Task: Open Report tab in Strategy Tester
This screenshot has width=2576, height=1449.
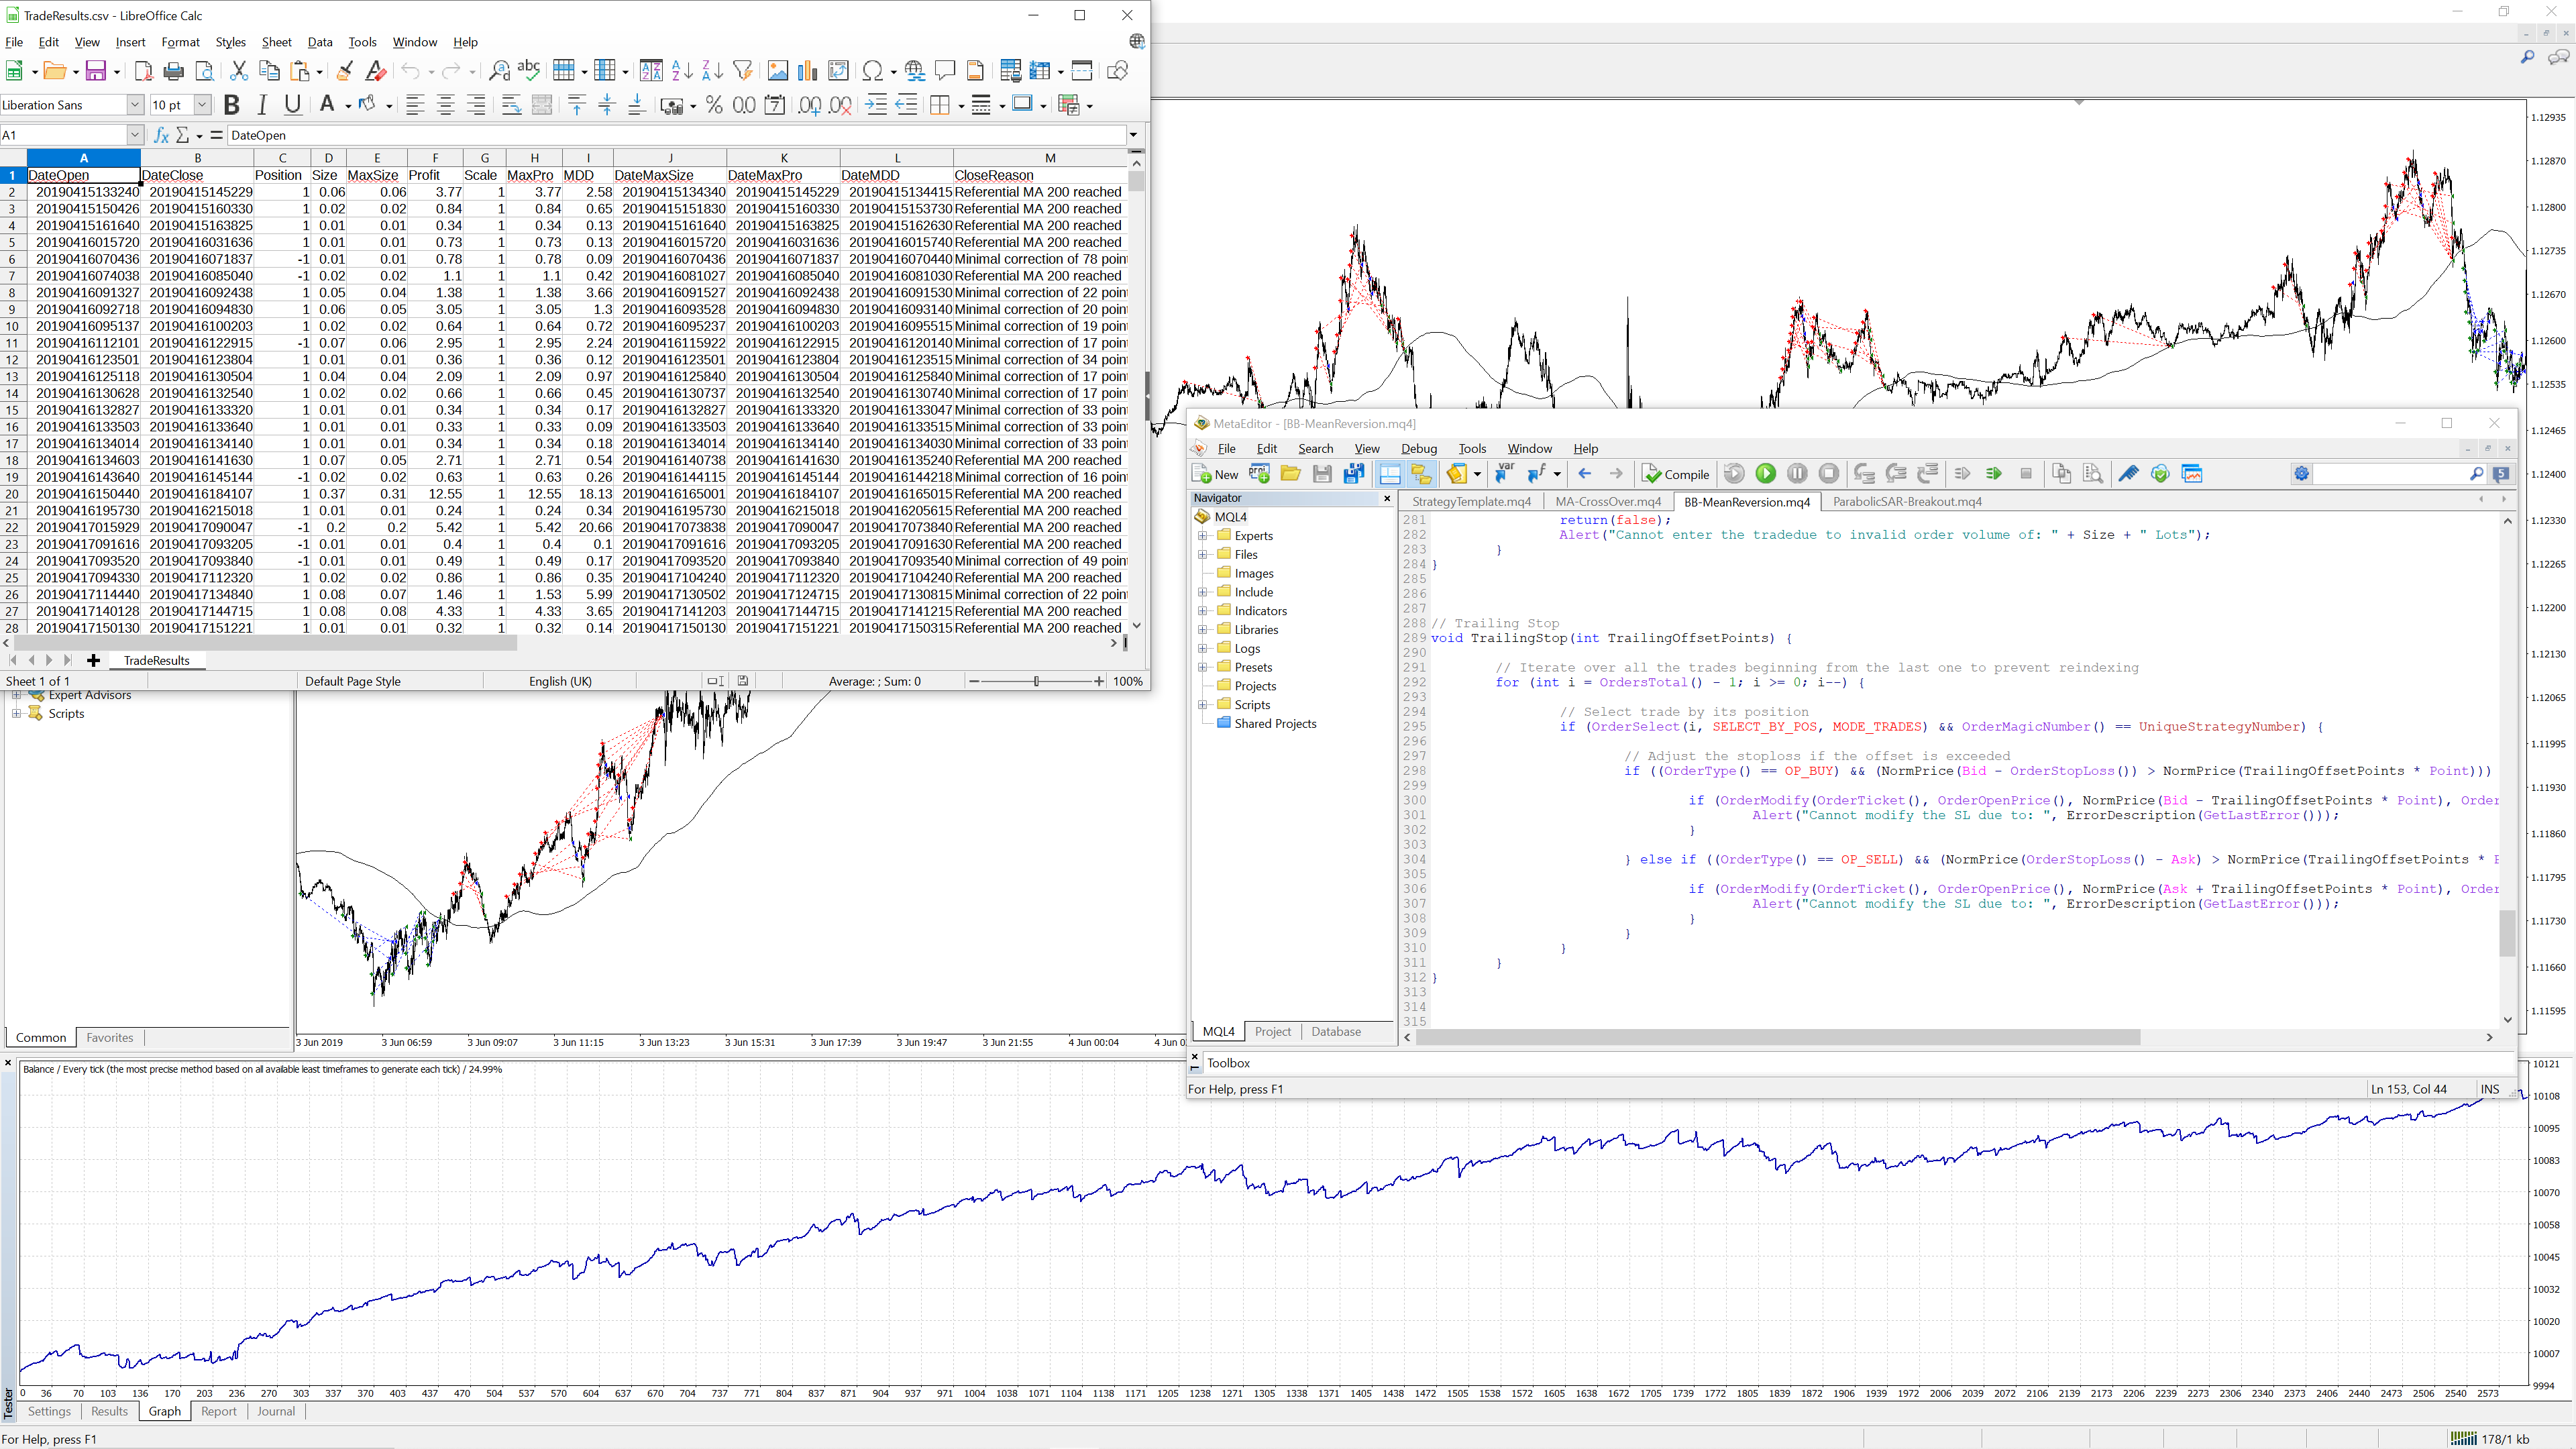Action: tap(219, 1411)
